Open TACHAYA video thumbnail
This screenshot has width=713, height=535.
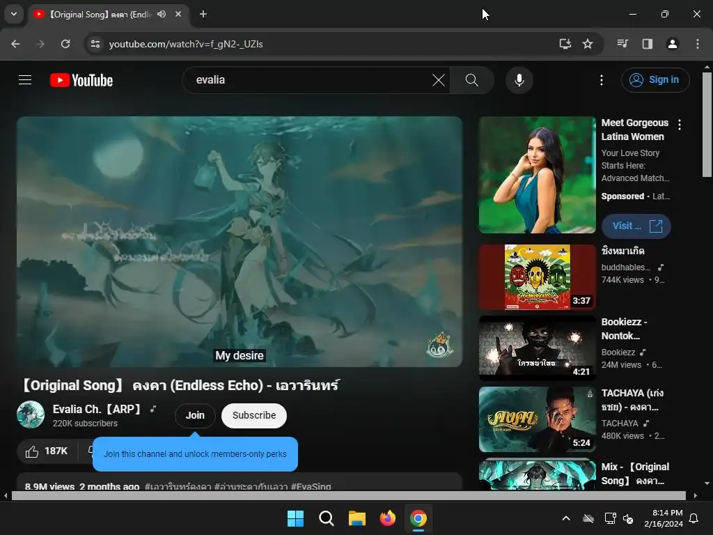[537, 419]
